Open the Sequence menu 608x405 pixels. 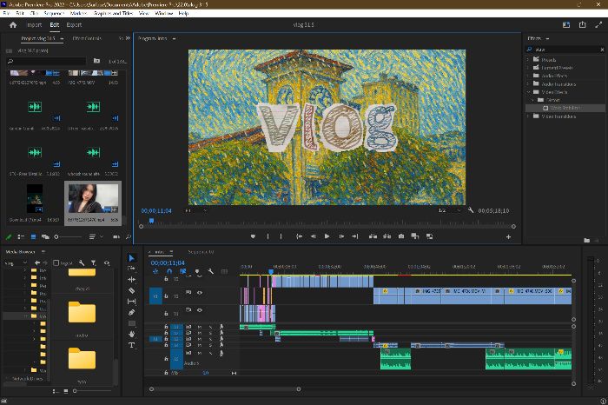pyautogui.click(x=54, y=13)
